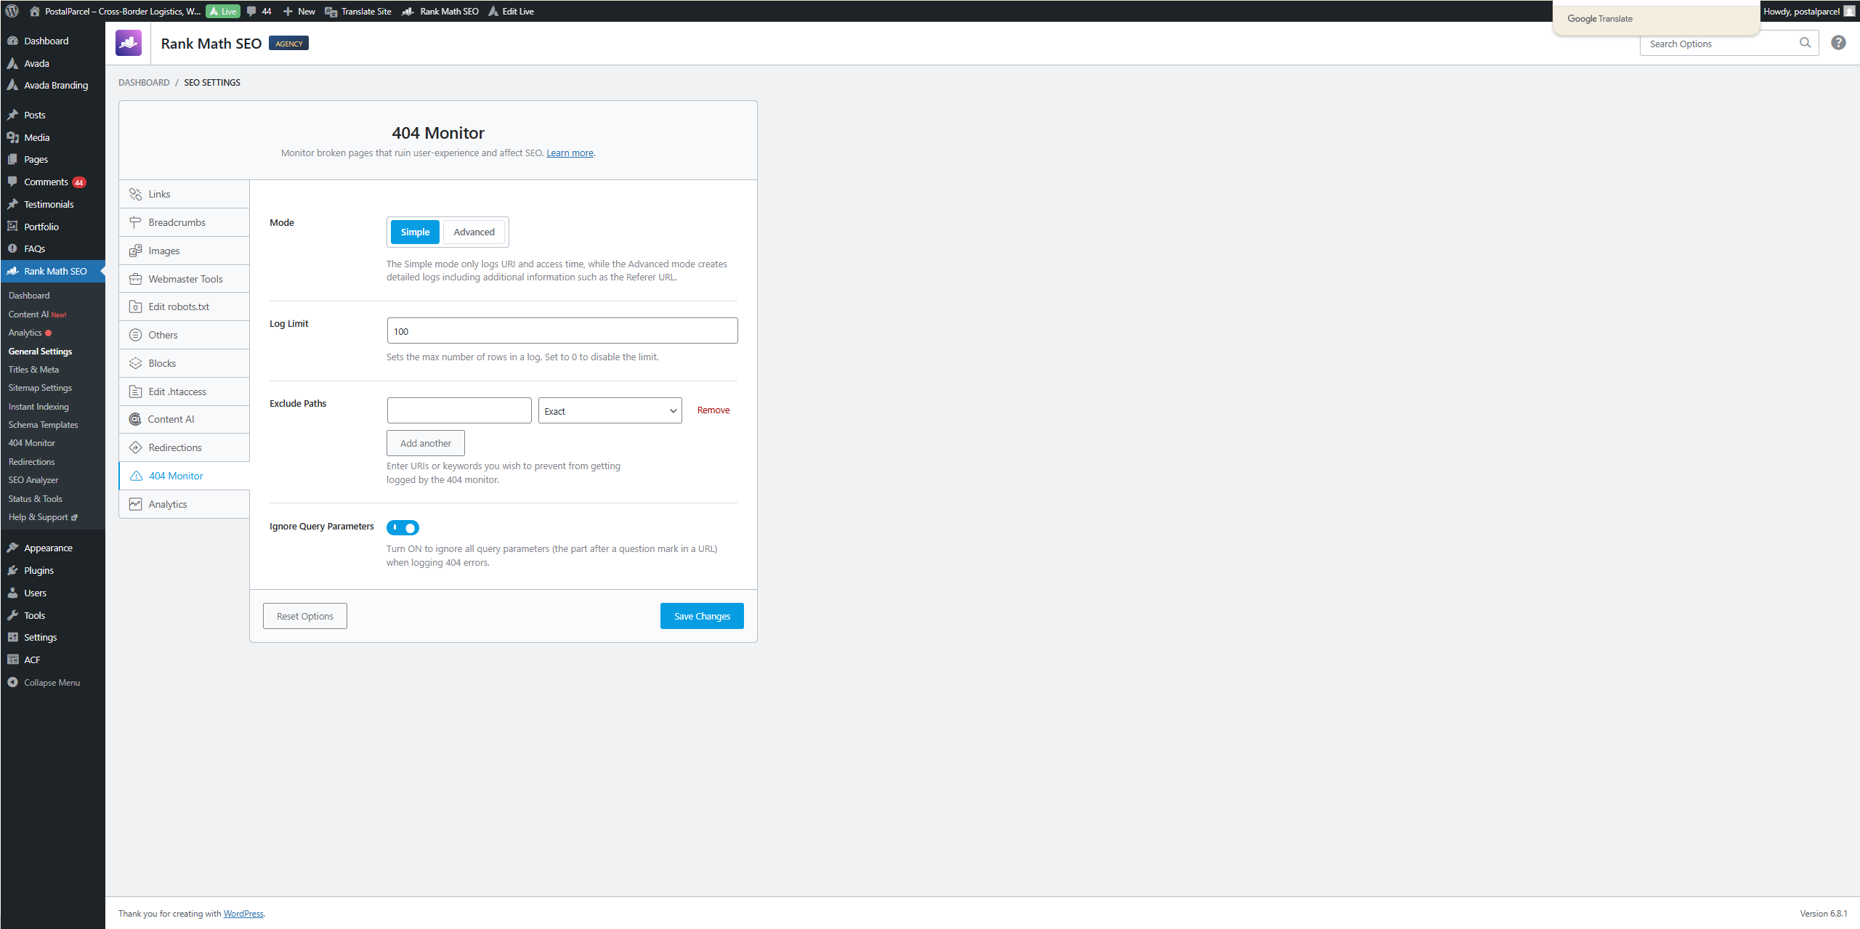Click the Log Limit input field
The image size is (1860, 929).
pos(562,330)
